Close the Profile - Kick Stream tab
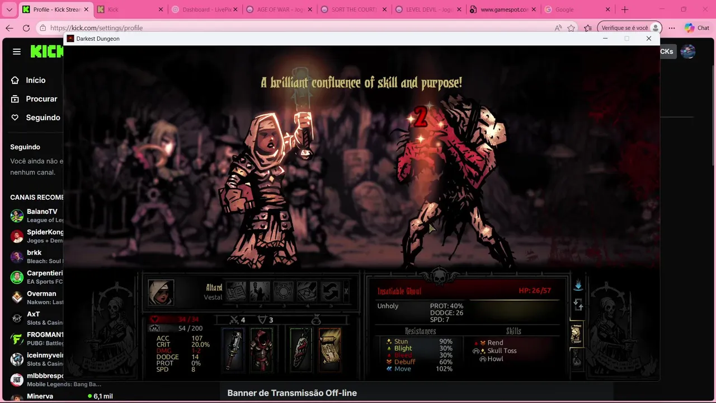The width and height of the screenshot is (716, 403). 87,10
